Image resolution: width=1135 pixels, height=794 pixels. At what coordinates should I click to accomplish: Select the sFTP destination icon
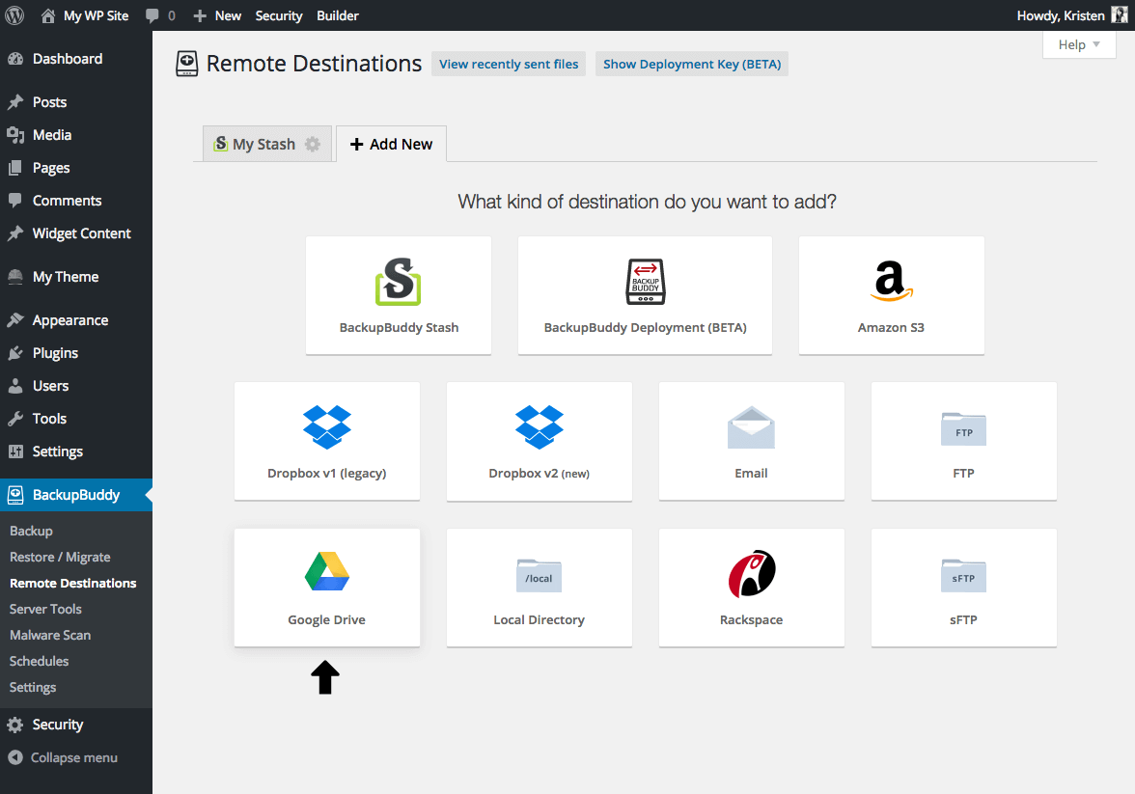point(962,587)
